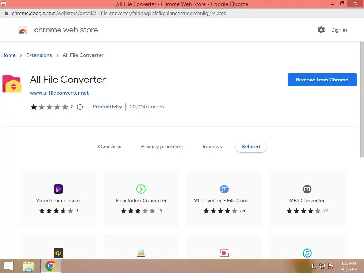The height and width of the screenshot is (273, 364).
Task: View site info lock icon in address bar
Action: click(x=6, y=13)
